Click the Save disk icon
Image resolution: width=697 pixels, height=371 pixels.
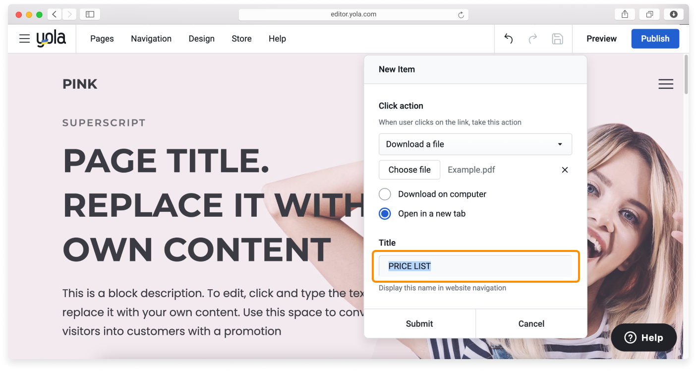(557, 38)
